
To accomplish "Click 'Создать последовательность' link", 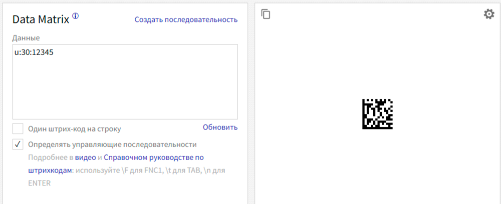I will pyautogui.click(x=186, y=19).
